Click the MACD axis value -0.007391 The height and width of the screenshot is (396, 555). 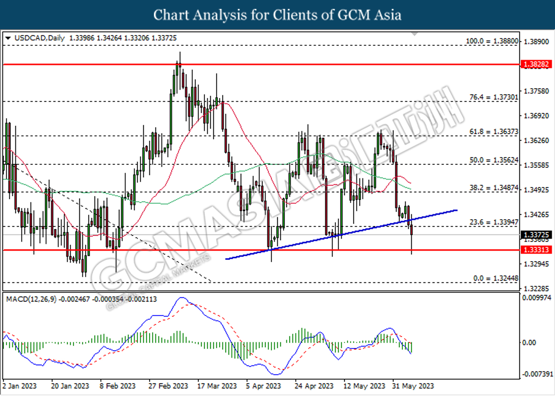pyautogui.click(x=538, y=374)
